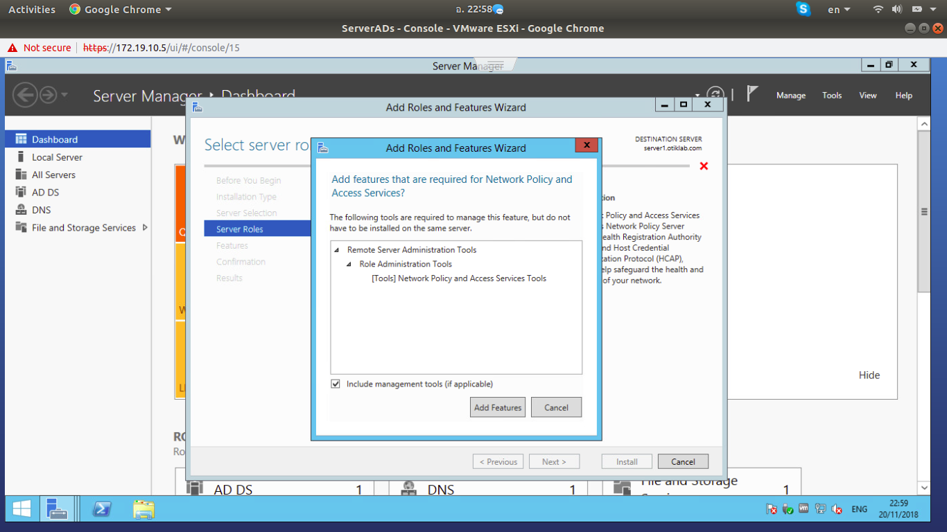
Task: Click the All Servers icon in sidebar
Action: click(x=21, y=175)
